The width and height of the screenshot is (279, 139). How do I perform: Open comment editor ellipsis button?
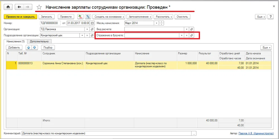point(194,133)
